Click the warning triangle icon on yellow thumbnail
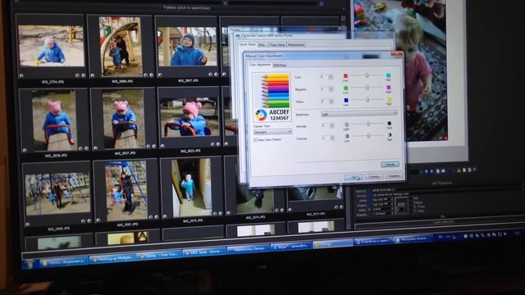525x295 pixels. (142, 237)
